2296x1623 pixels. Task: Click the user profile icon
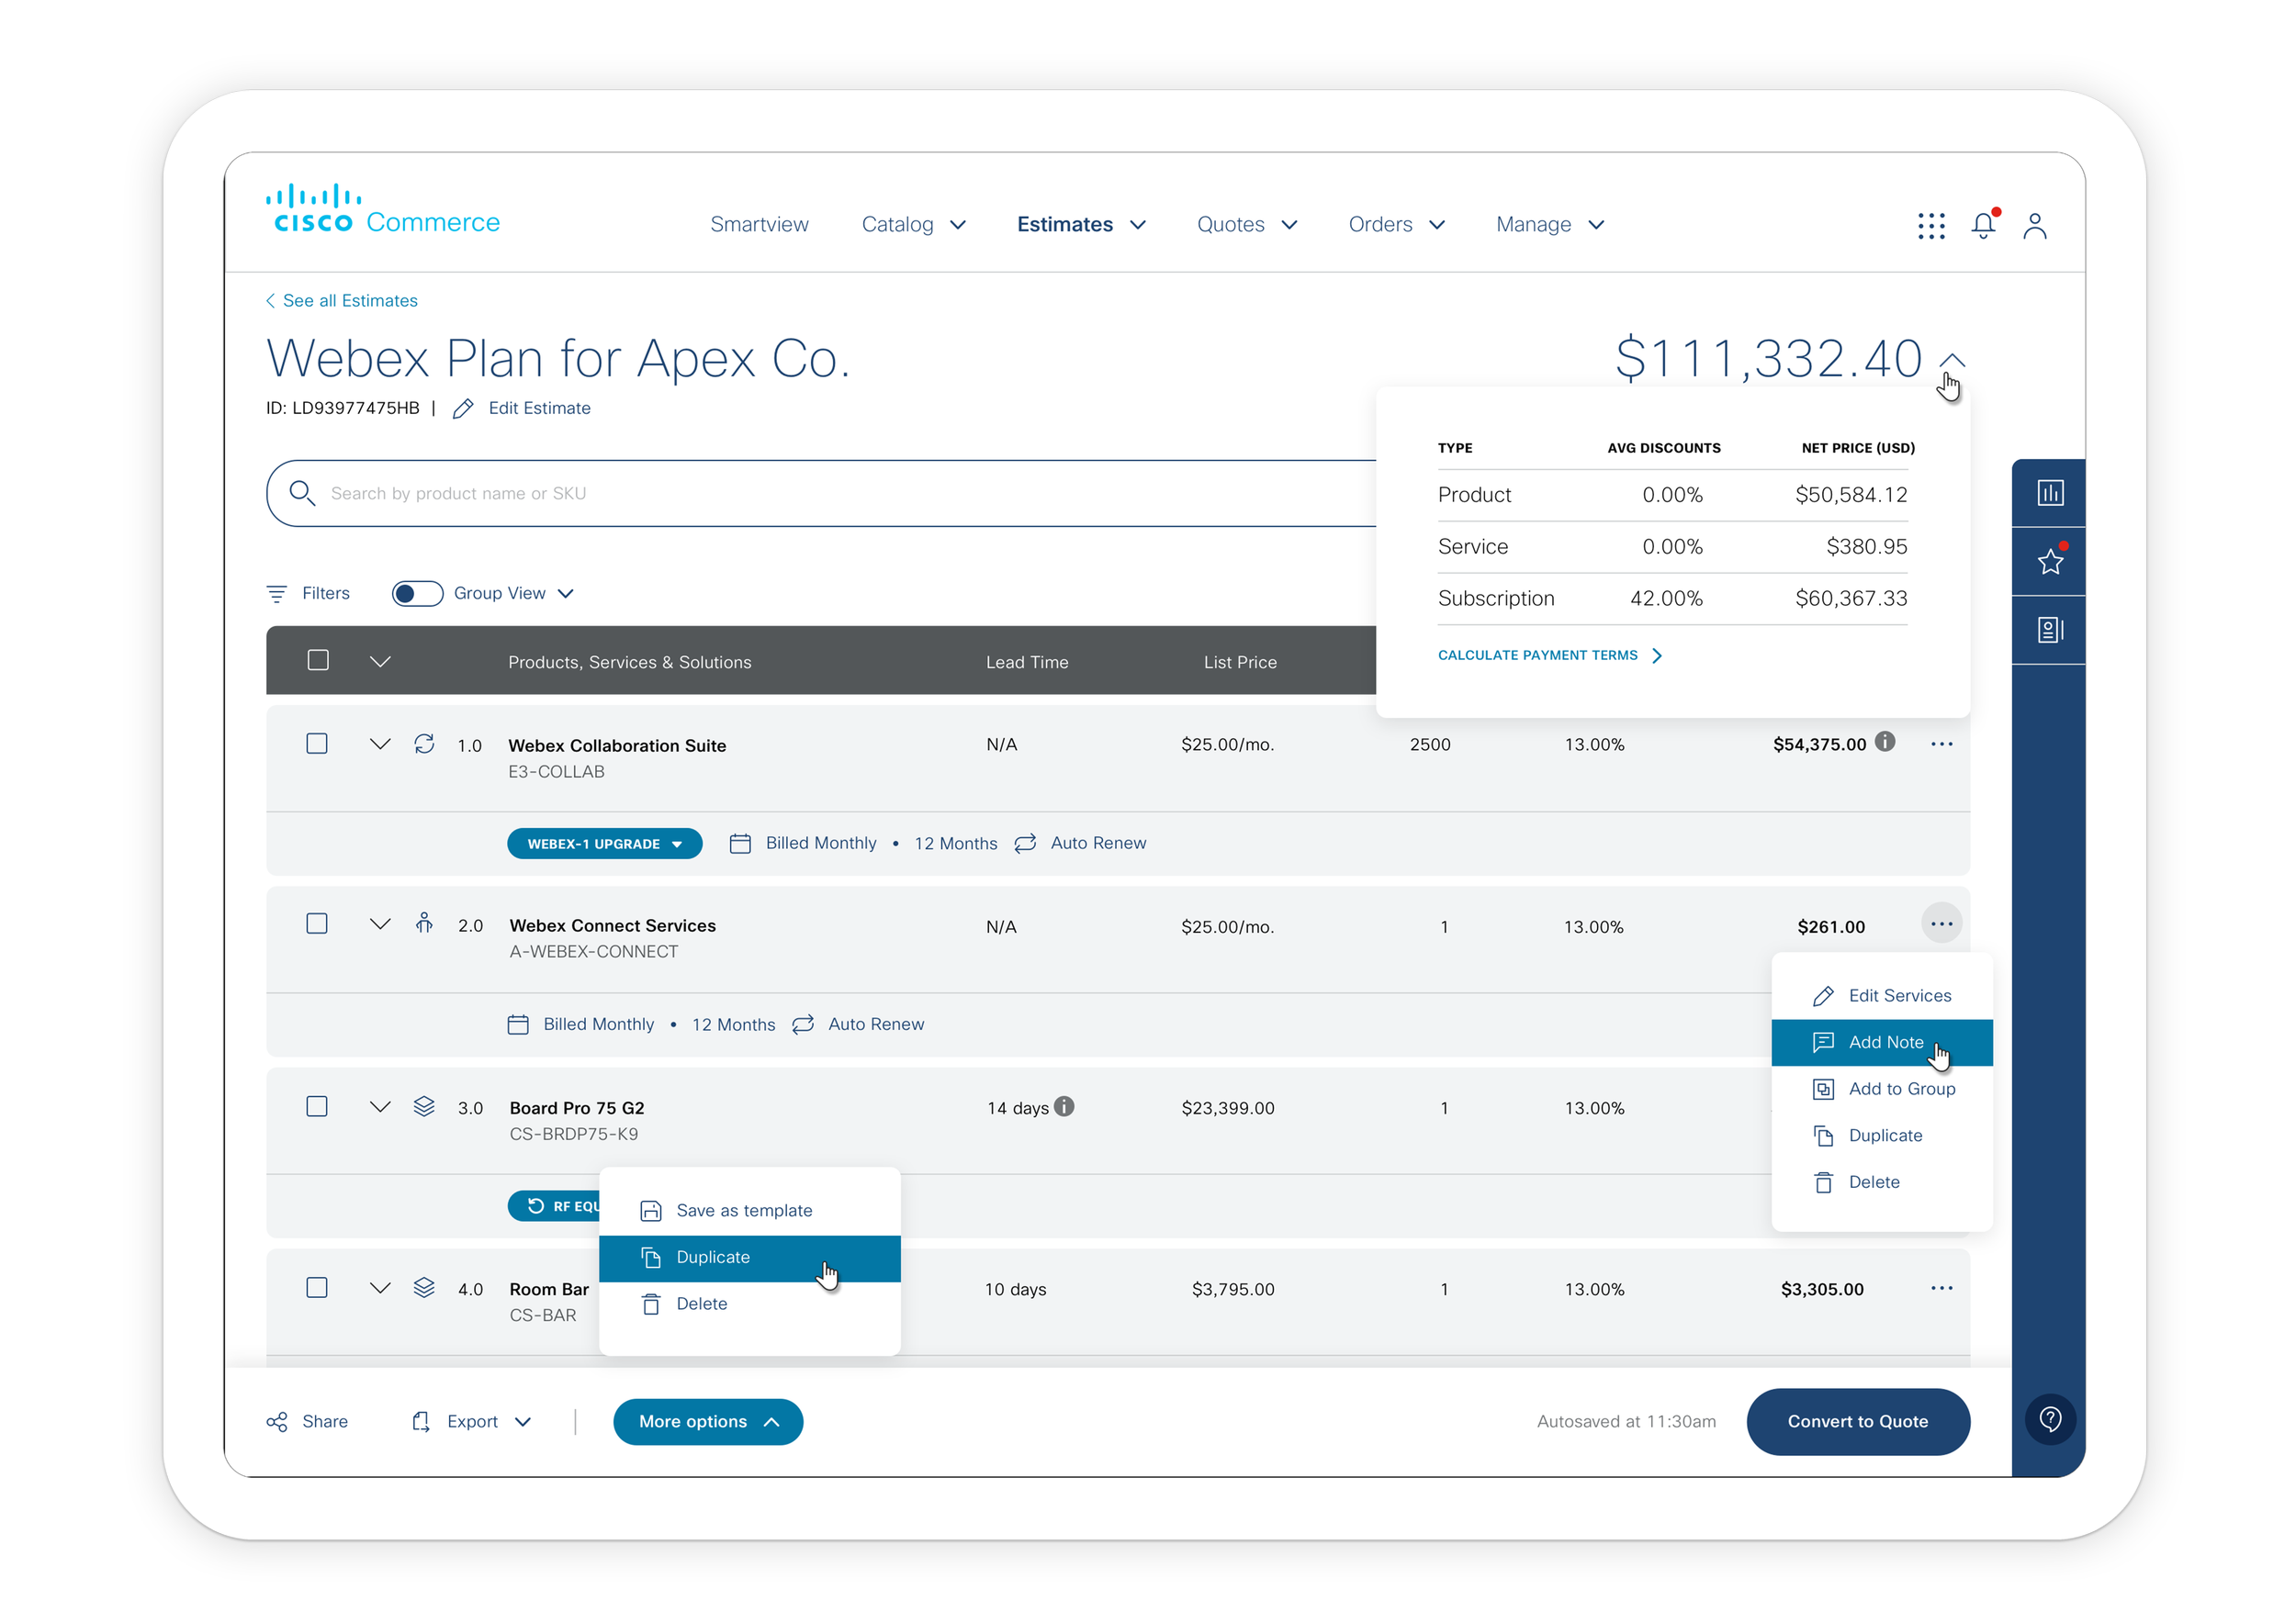tap(2034, 226)
